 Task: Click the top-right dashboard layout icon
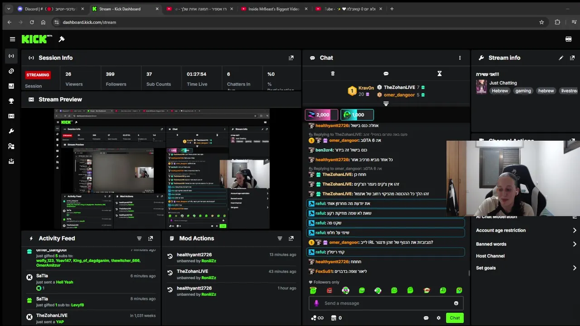pyautogui.click(x=568, y=39)
